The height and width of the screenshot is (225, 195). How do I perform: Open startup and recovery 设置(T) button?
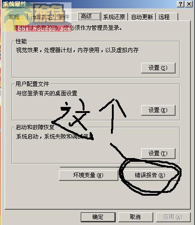[158, 153]
